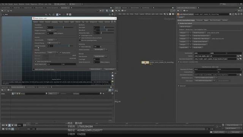The image size is (243, 137).
Task: Enable Apply Operation To All Split Views
Action: [34, 69]
